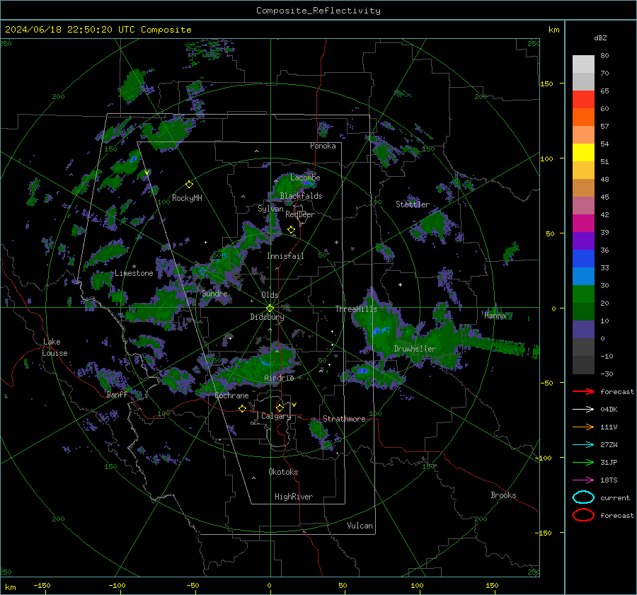Click the Vulcan city label
This screenshot has height=595, width=637.
(360, 526)
